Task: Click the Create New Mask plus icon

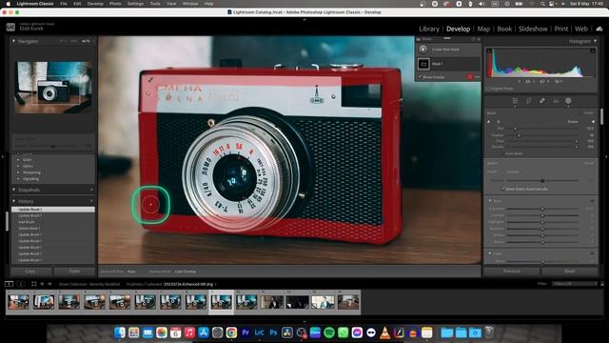Action: tap(422, 50)
